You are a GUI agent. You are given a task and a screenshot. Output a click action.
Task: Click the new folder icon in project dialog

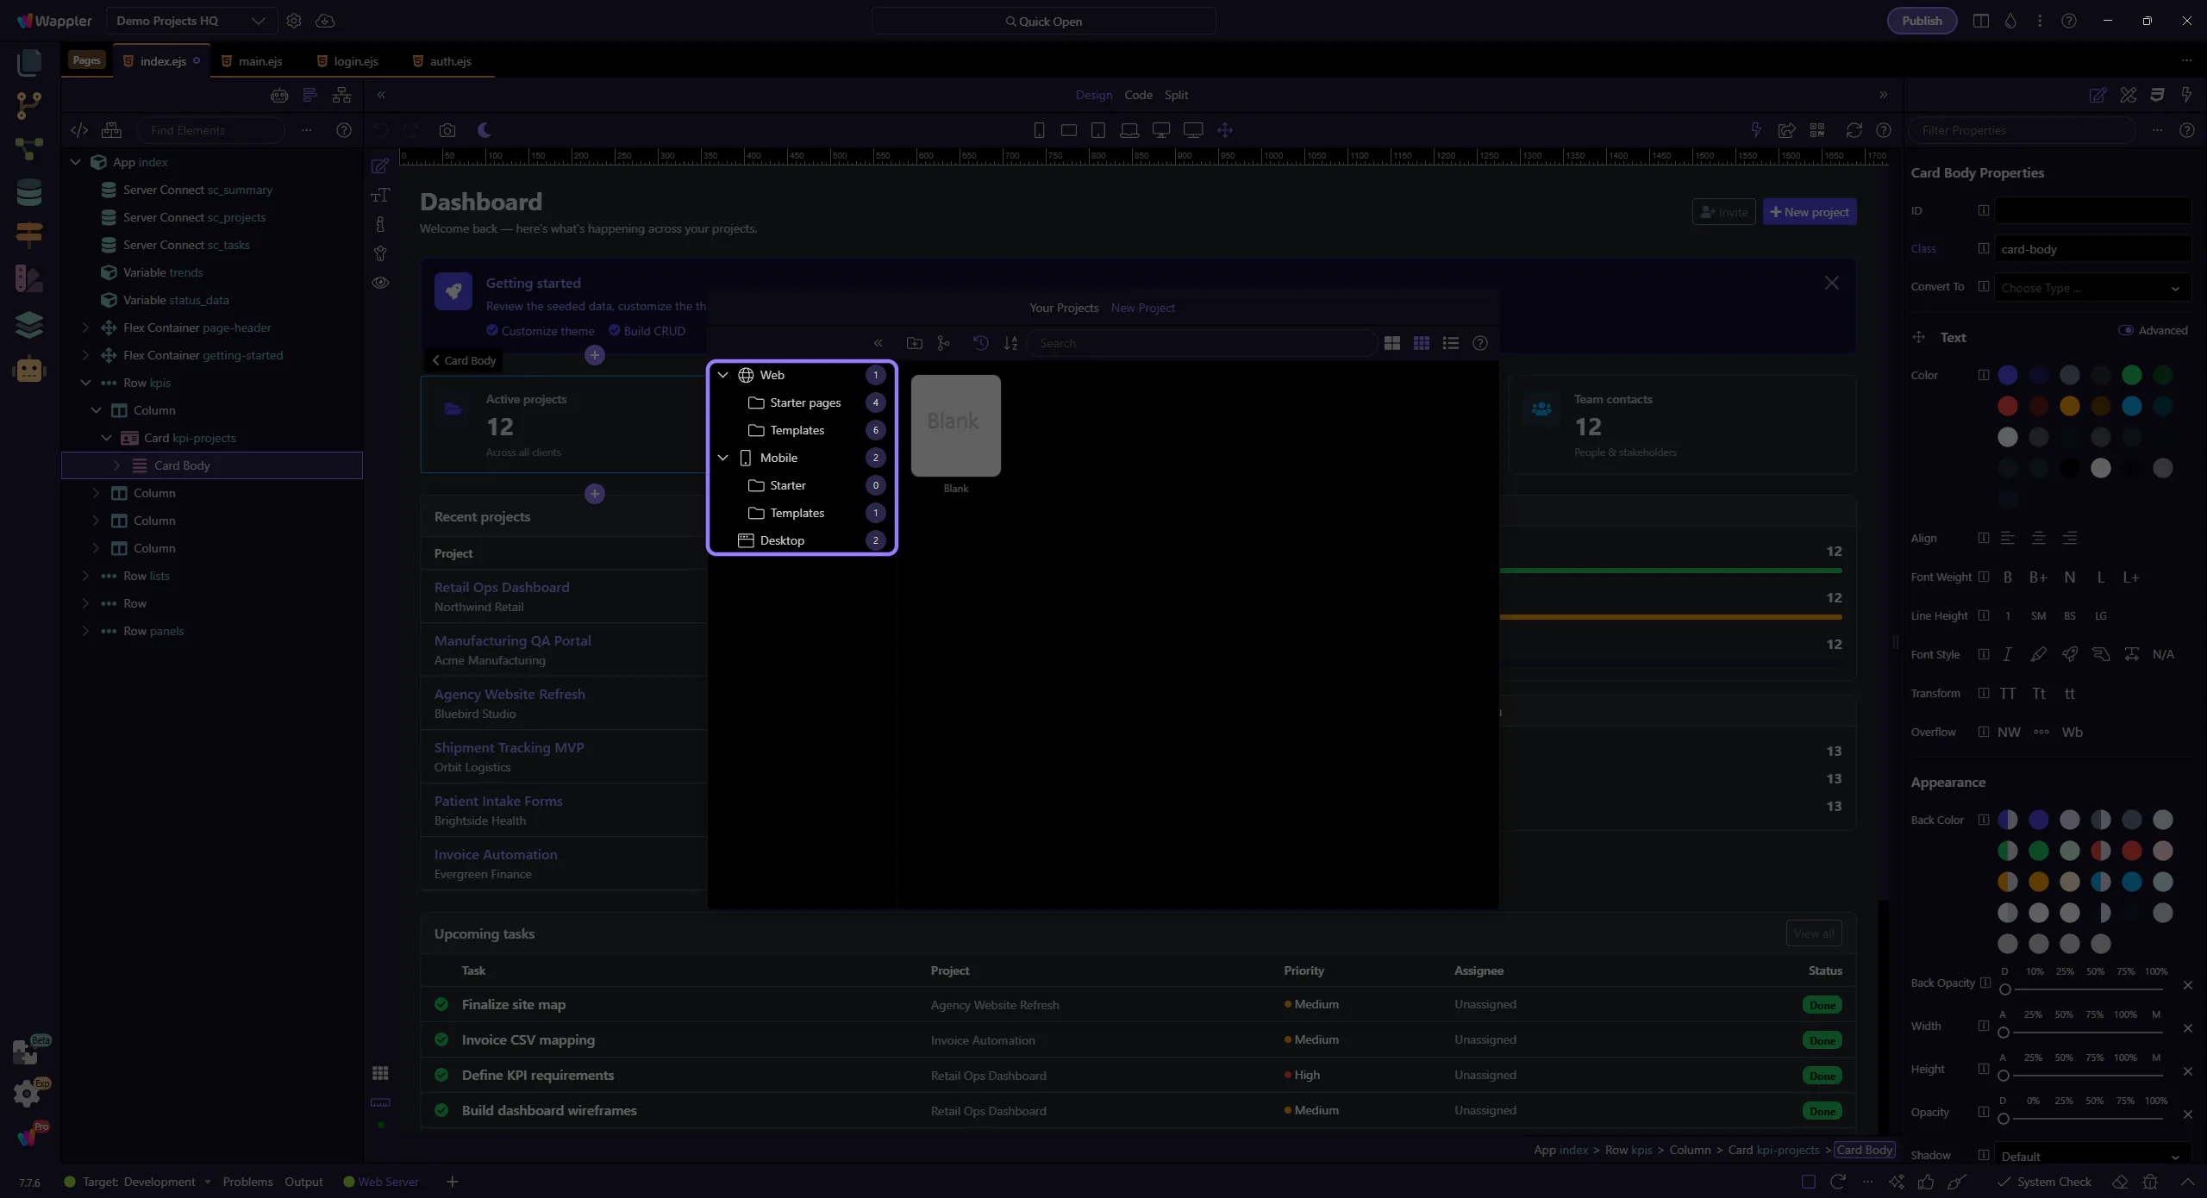(915, 343)
